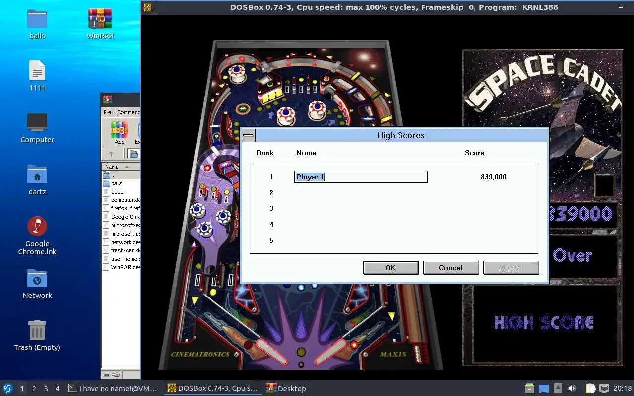Click the volume speaker tray icon
Viewport: 634px width, 396px height.
(572, 388)
